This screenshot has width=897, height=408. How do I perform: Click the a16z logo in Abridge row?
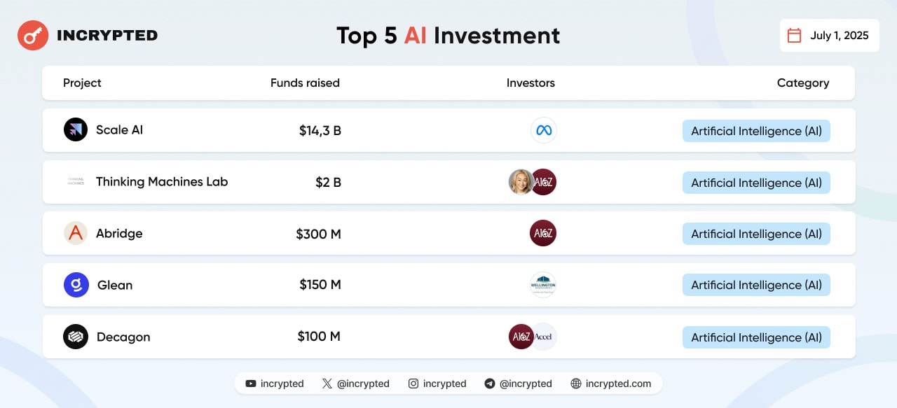[x=543, y=233]
